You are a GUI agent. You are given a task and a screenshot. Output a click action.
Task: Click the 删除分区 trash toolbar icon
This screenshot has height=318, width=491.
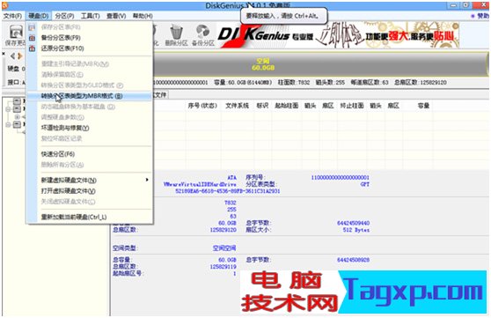pos(176,35)
